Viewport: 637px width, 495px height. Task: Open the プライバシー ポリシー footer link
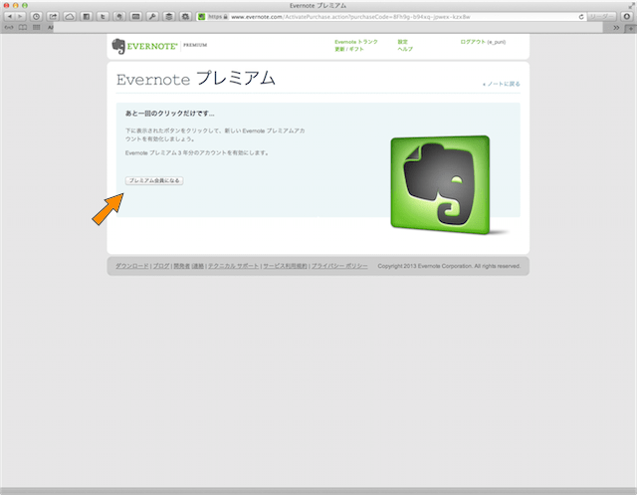click(x=339, y=266)
